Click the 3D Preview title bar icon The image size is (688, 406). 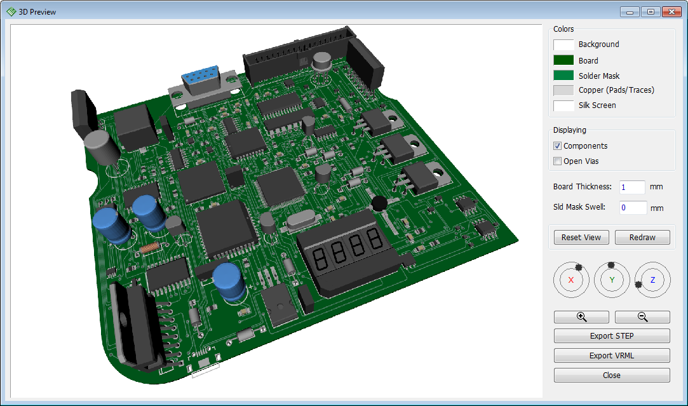(11, 12)
